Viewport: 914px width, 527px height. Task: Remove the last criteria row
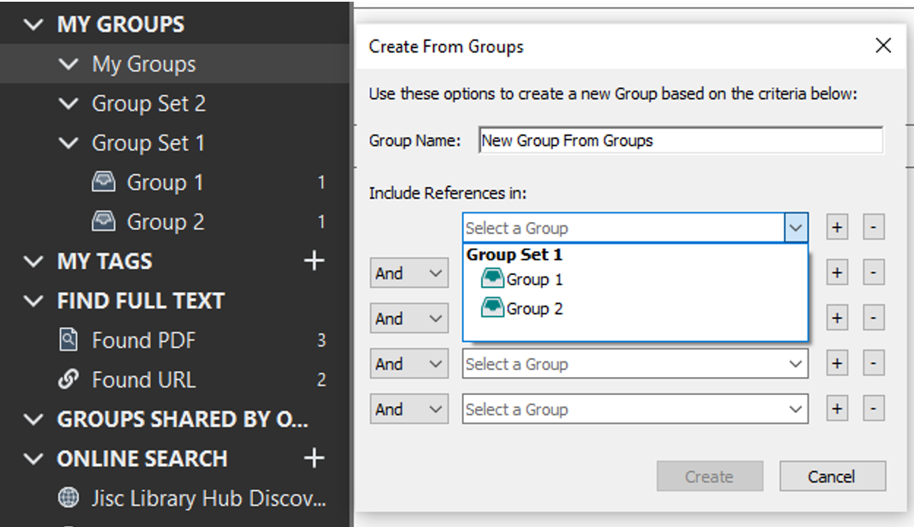coord(873,409)
